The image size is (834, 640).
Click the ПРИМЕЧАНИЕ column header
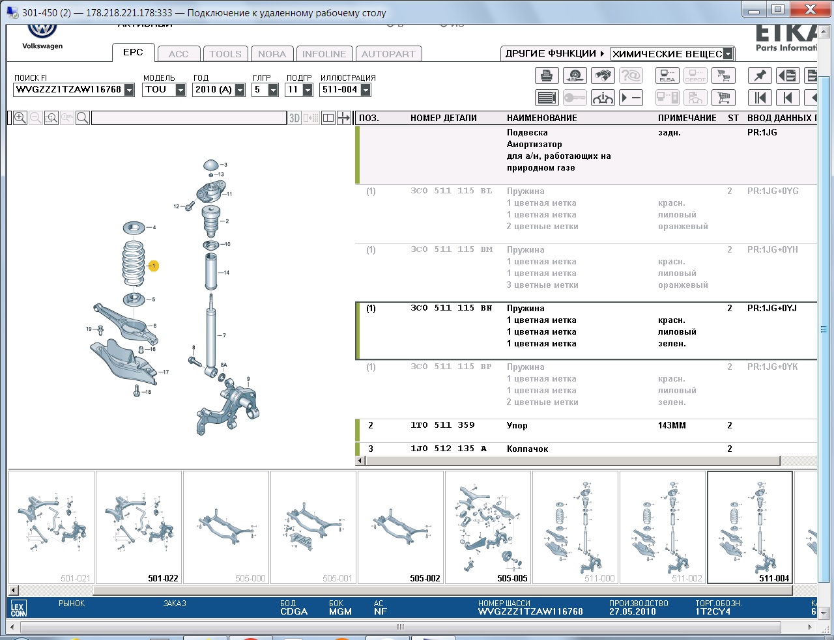[687, 118]
